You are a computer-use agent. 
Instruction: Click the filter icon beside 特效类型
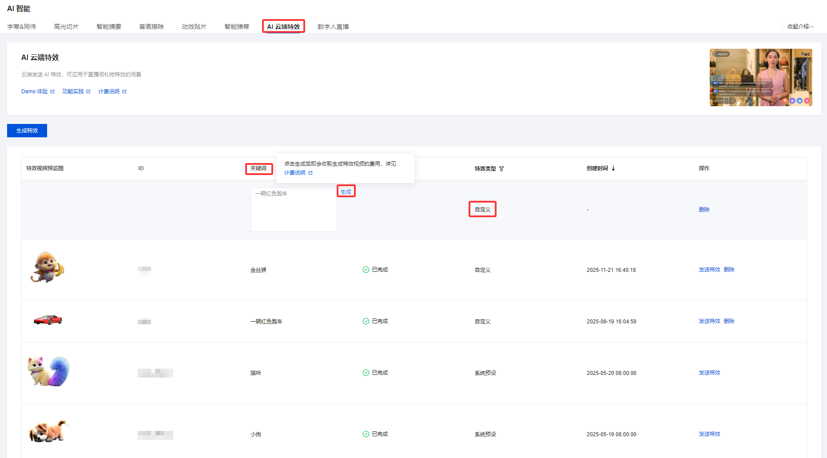pyautogui.click(x=501, y=169)
